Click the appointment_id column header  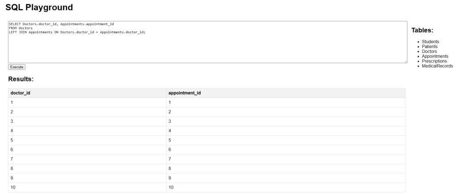click(286, 93)
